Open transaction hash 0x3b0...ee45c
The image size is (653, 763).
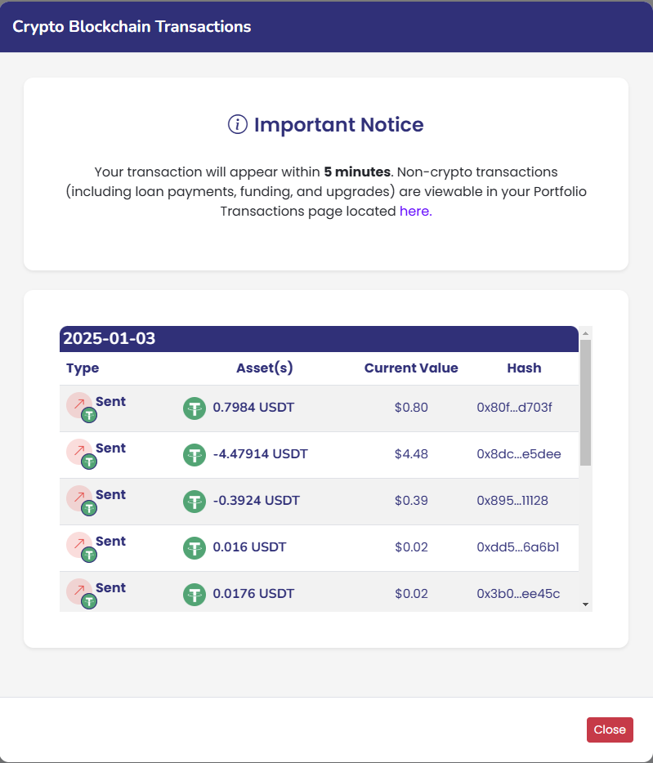pos(518,594)
